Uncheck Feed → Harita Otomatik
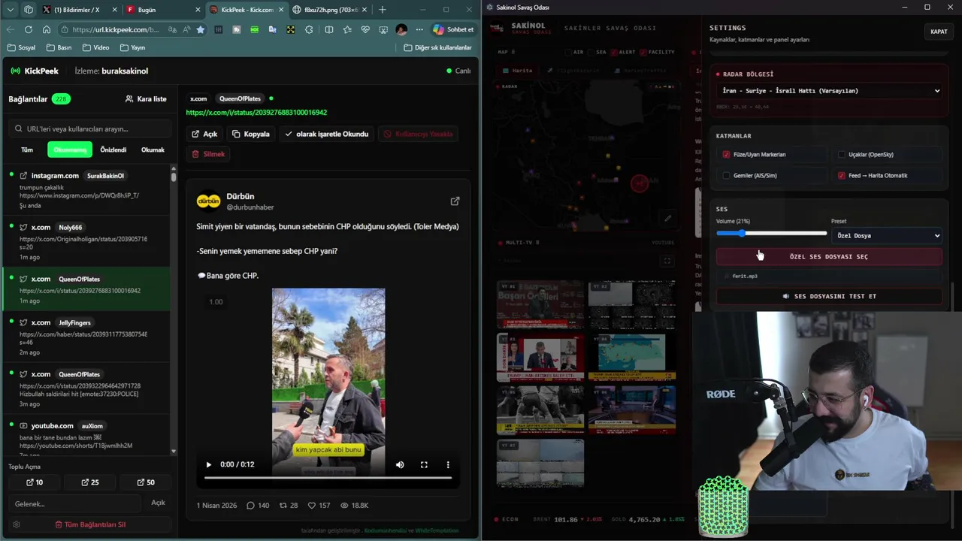Image resolution: width=962 pixels, height=541 pixels. 841,175
